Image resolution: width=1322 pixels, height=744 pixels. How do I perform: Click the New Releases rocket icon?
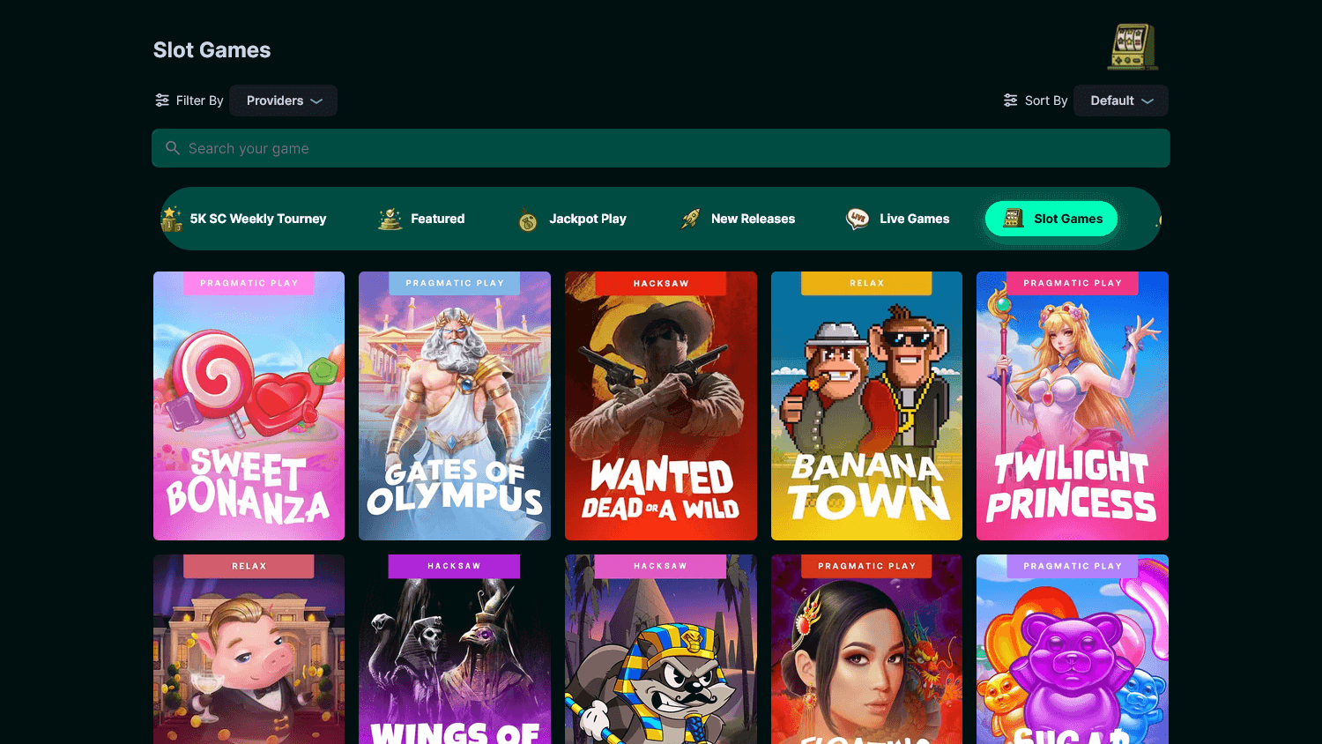(690, 219)
